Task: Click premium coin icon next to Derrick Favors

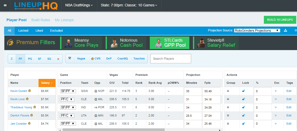Action: point(32,115)
